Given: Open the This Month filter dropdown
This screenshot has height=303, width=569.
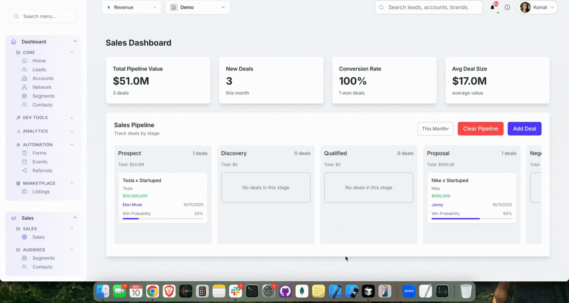Looking at the screenshot, I should pos(436,129).
